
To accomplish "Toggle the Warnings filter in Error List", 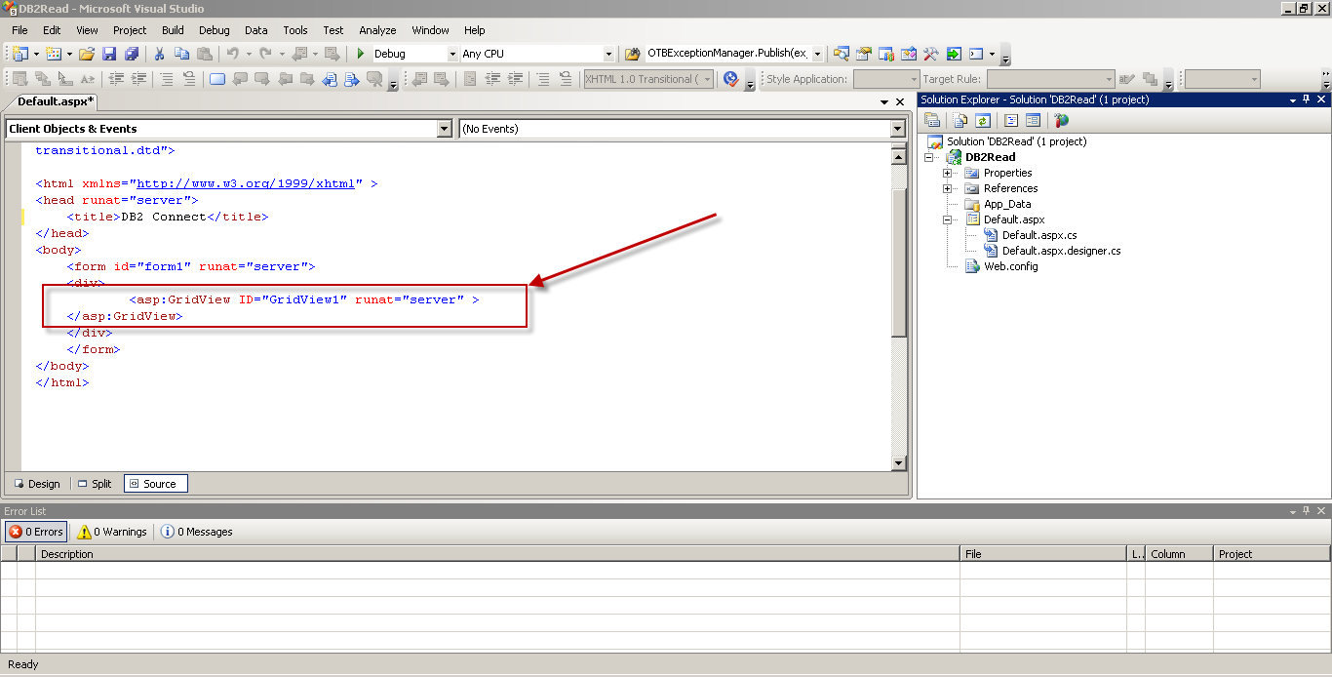I will 112,532.
